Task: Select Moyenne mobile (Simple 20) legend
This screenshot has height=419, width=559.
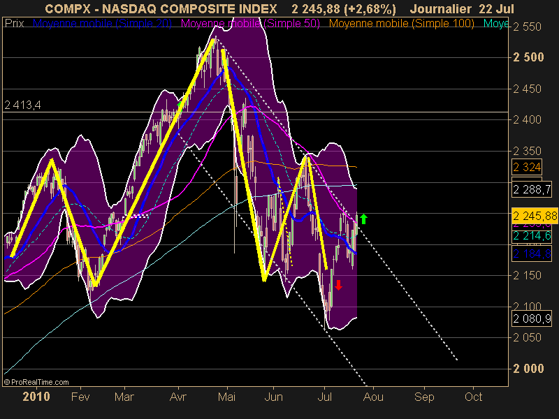Action: 102,24
